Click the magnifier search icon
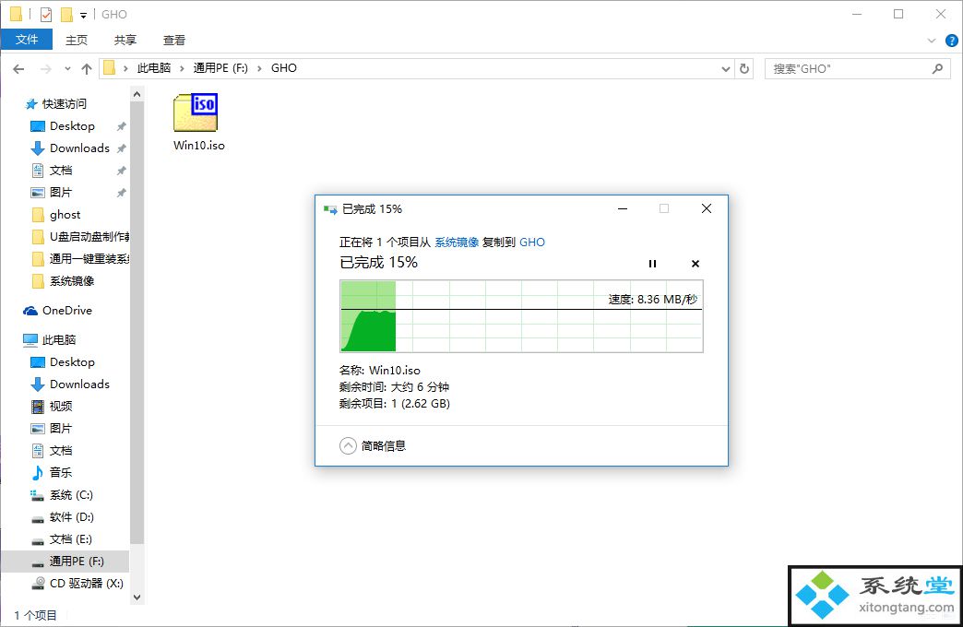This screenshot has width=963, height=627. pos(937,69)
